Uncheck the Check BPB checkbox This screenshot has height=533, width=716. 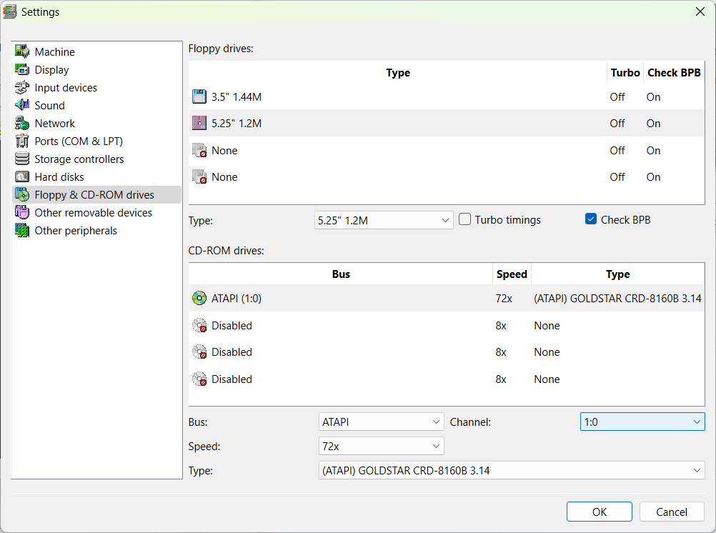[591, 220]
